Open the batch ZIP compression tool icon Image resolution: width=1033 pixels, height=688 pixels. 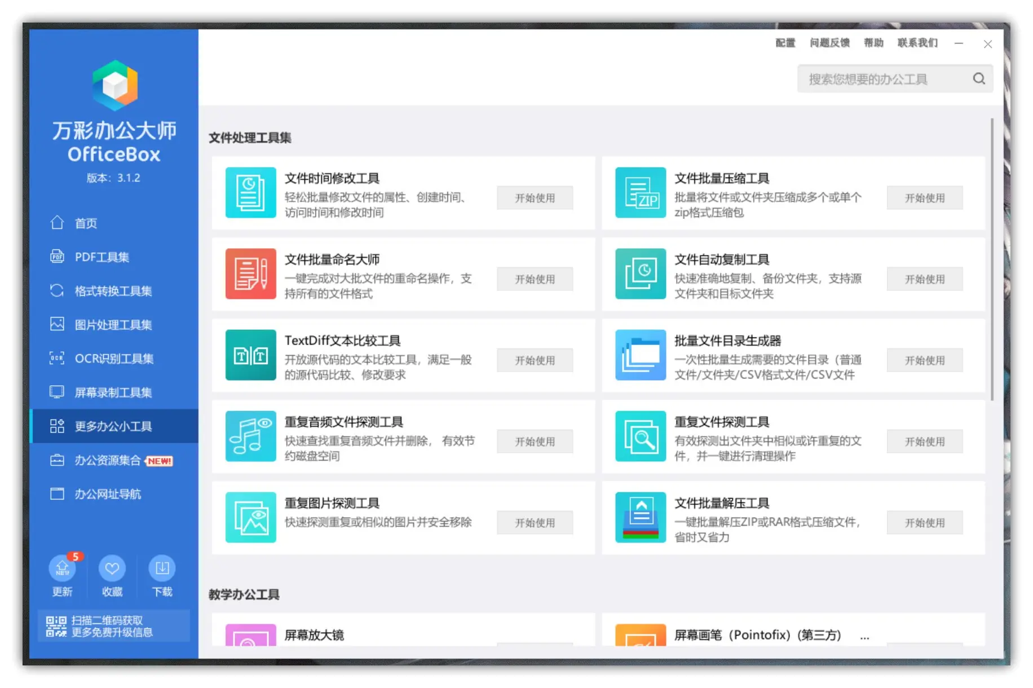click(640, 192)
